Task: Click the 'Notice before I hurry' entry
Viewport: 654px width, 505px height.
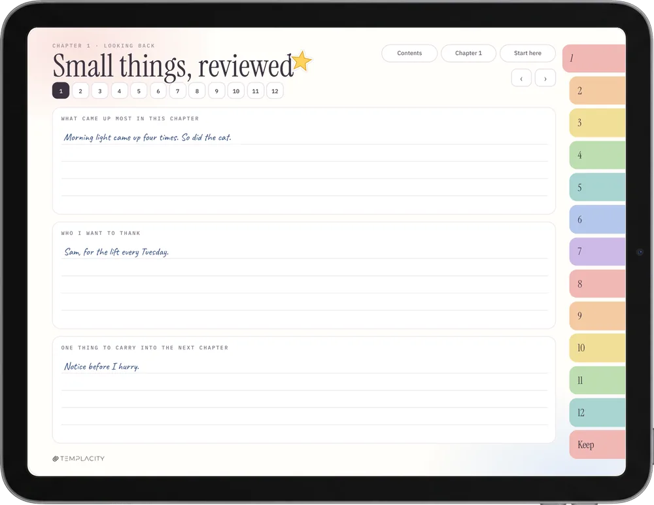Action: coord(101,366)
